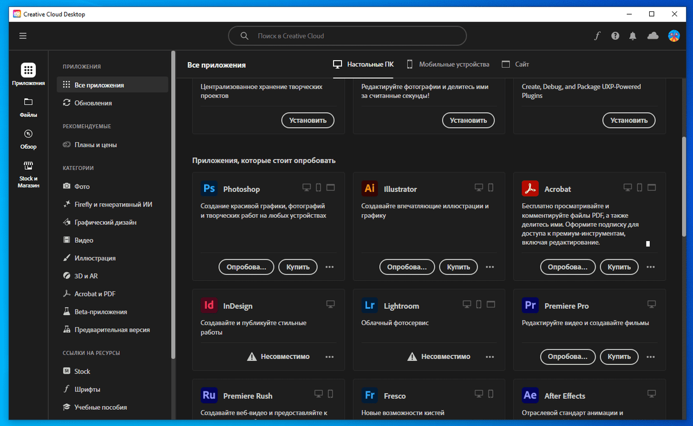The width and height of the screenshot is (693, 426).
Task: Click the InDesign Id app icon
Action: 209,305
